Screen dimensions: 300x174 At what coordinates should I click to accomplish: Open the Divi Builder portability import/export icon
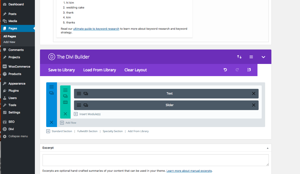(x=239, y=57)
